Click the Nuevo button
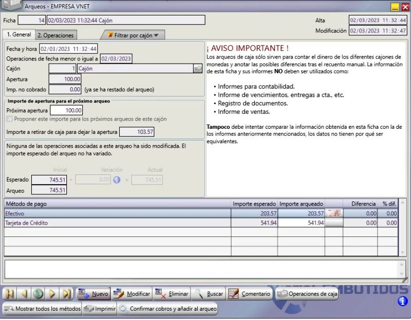 tap(94, 294)
